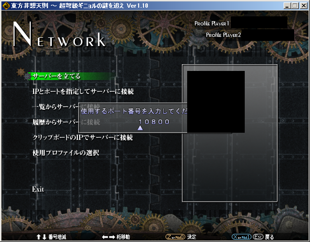310x242 pixels.
Task: Click the Profile Player2 label
Action: pyautogui.click(x=224, y=35)
